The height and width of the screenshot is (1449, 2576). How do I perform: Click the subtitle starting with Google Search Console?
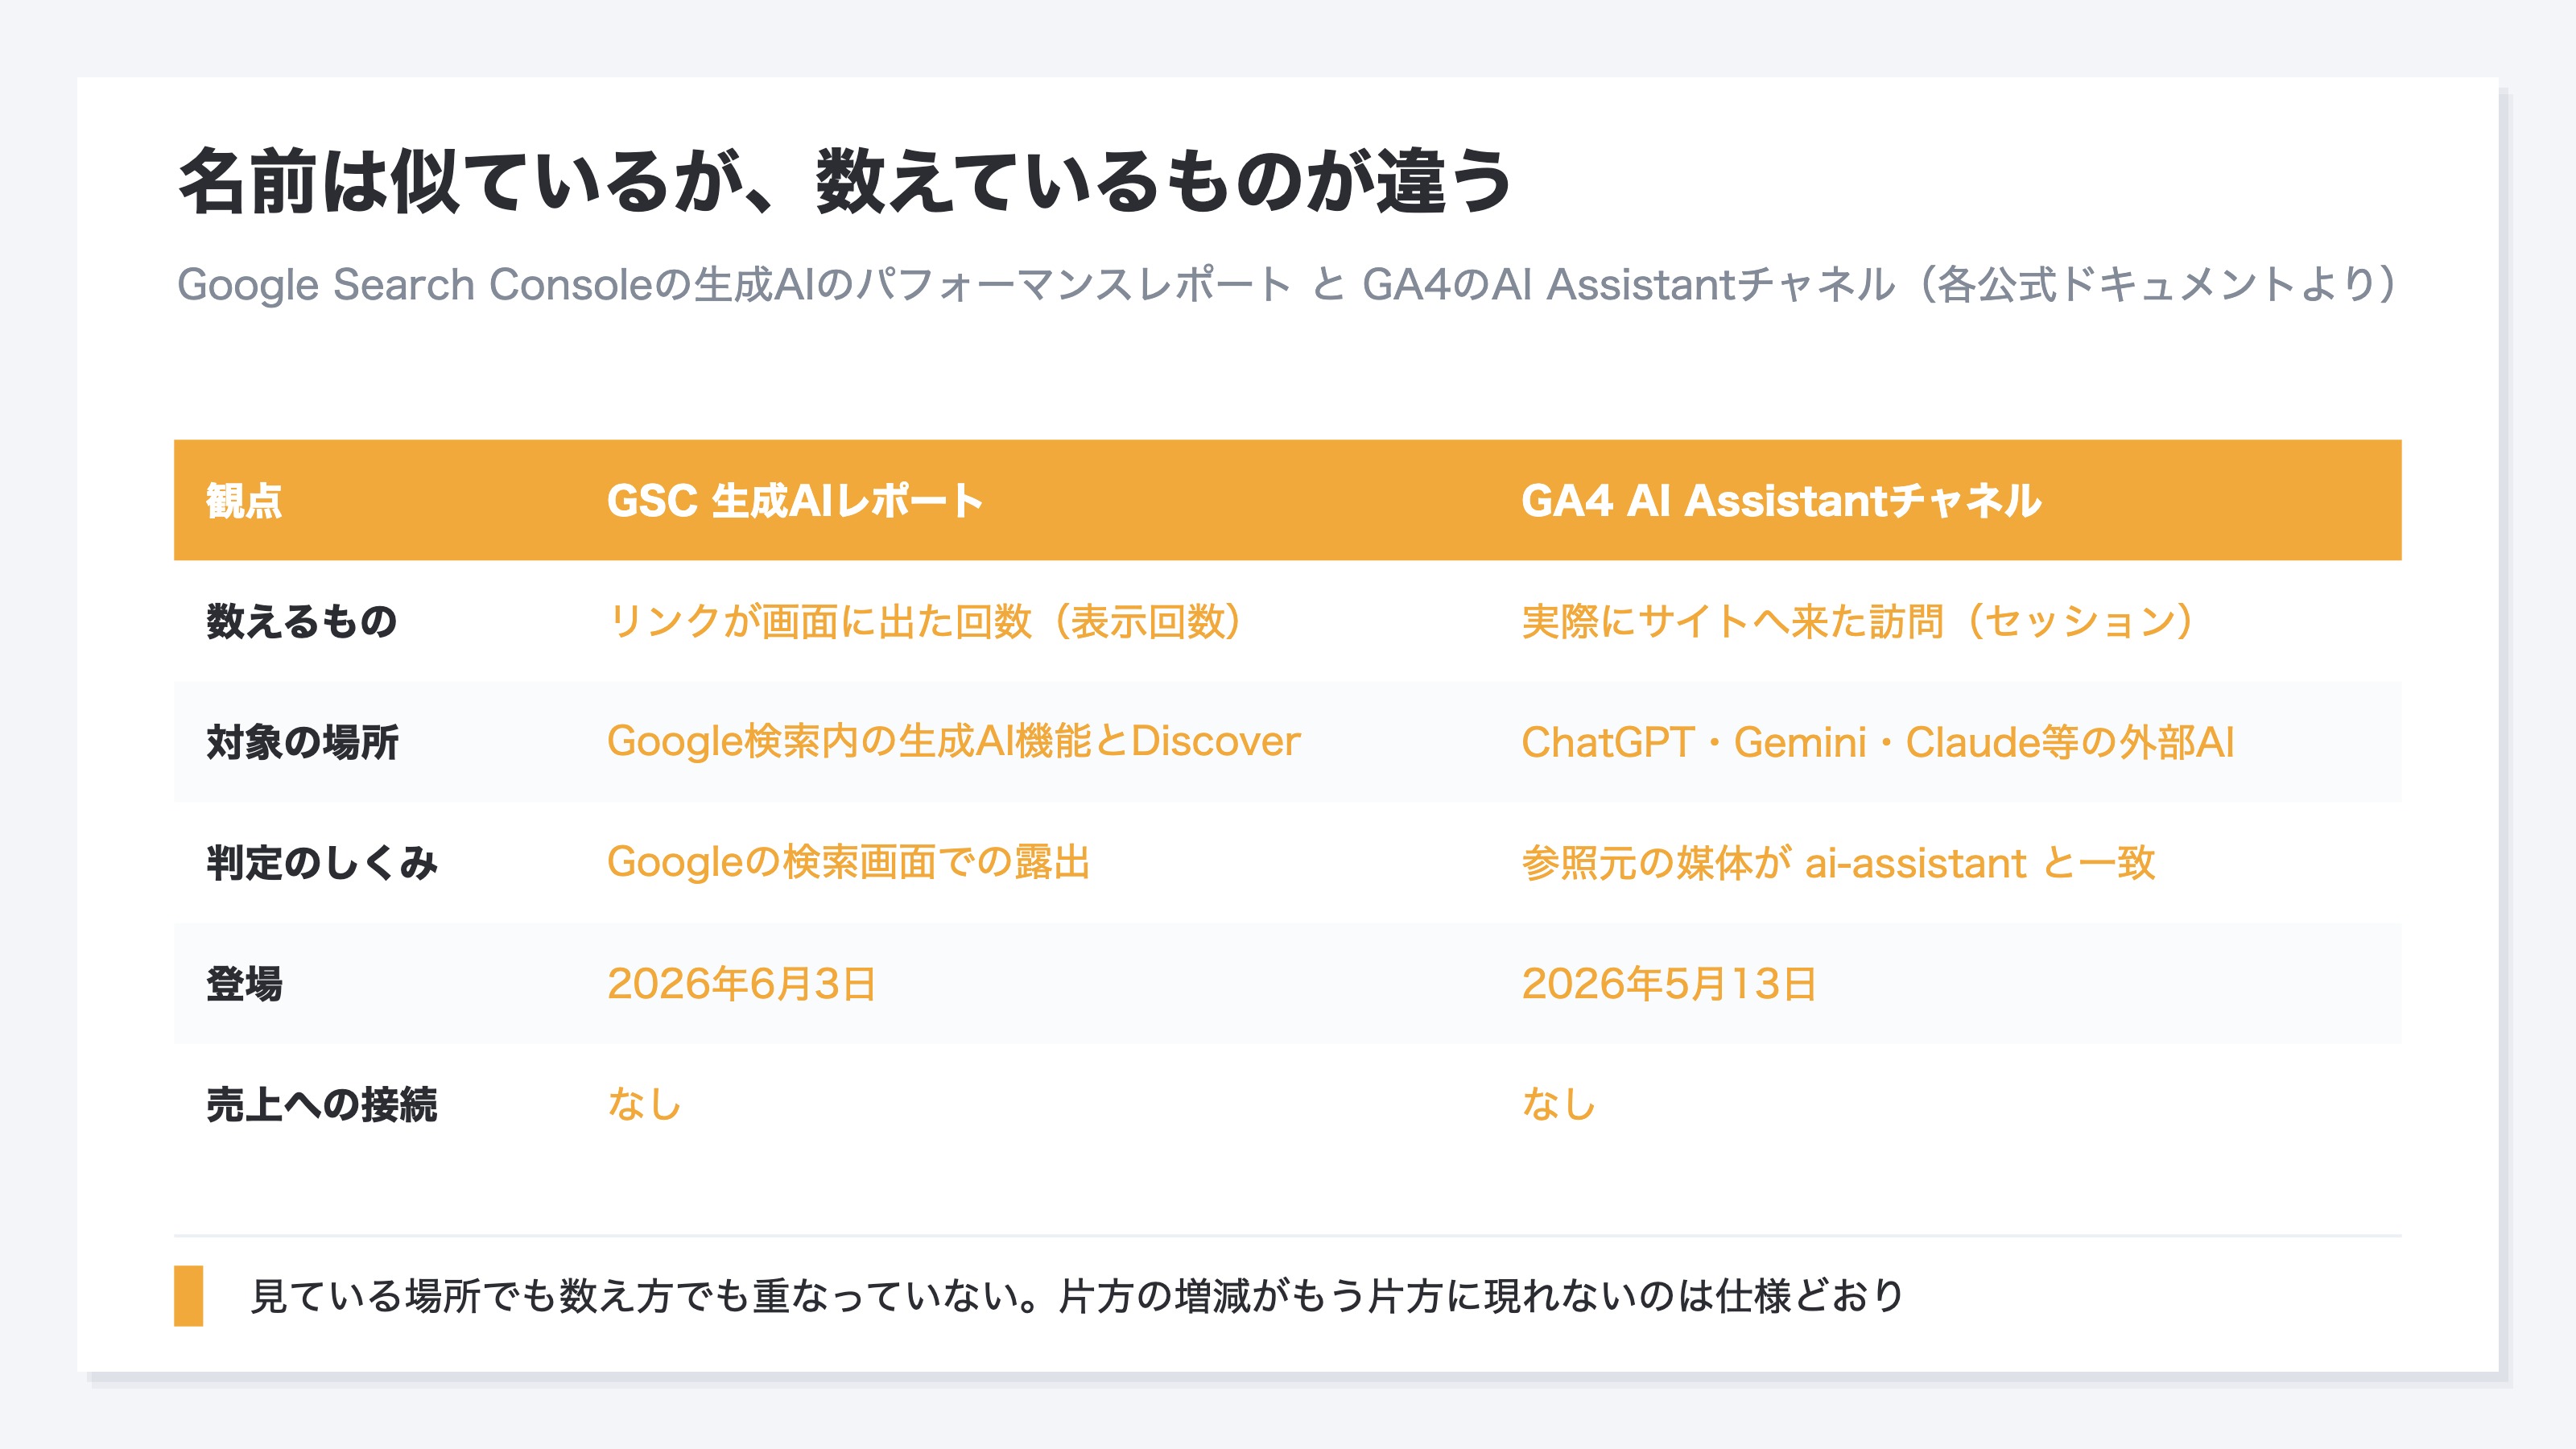click(1287, 285)
